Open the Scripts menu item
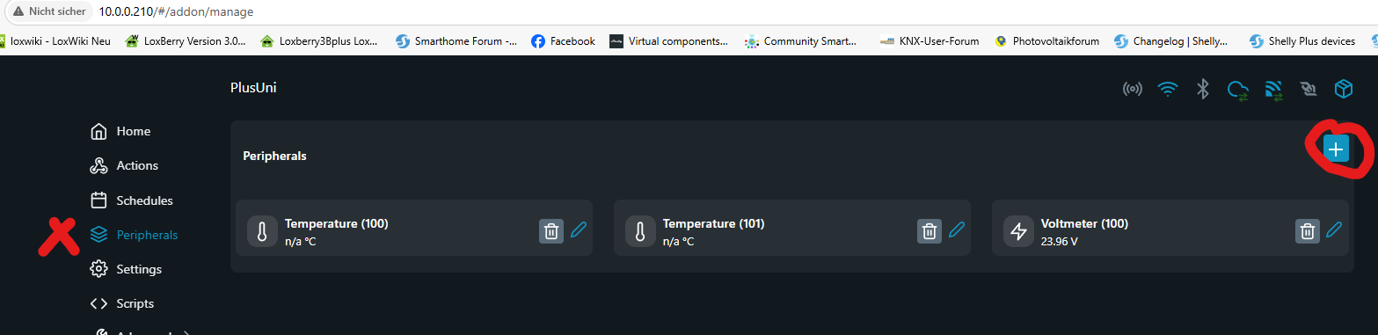The height and width of the screenshot is (335, 1378). click(122, 303)
